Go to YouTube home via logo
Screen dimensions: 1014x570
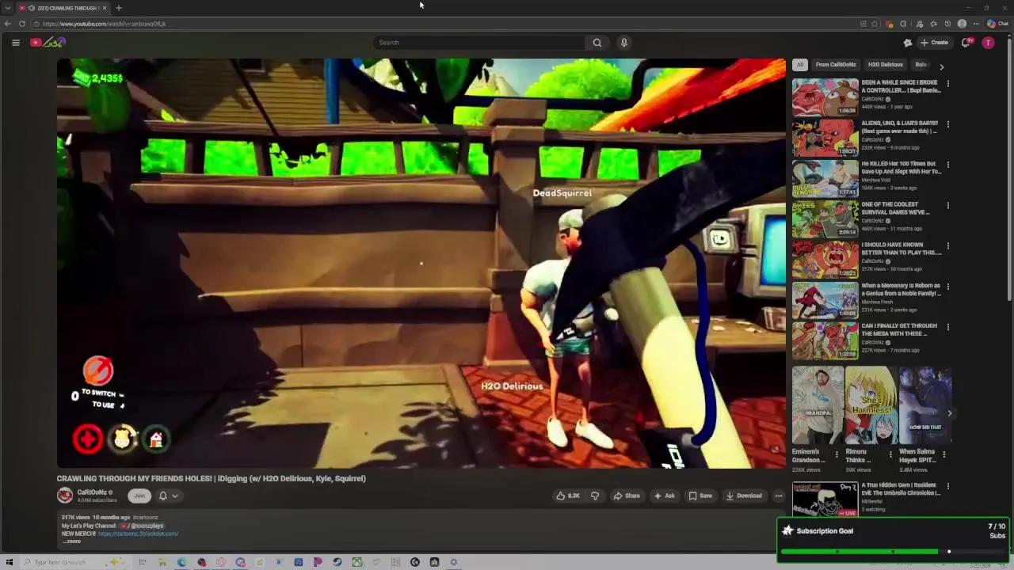pos(48,43)
